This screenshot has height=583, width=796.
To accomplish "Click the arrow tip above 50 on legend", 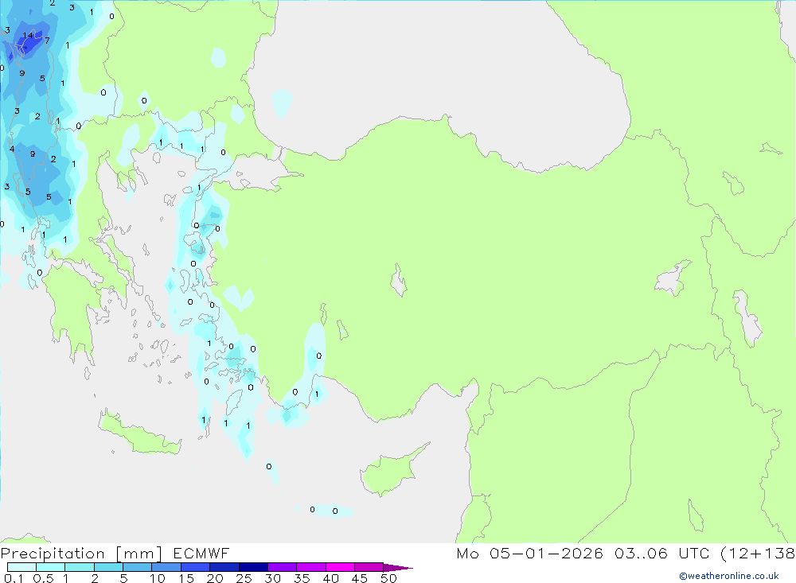I will pos(399,568).
